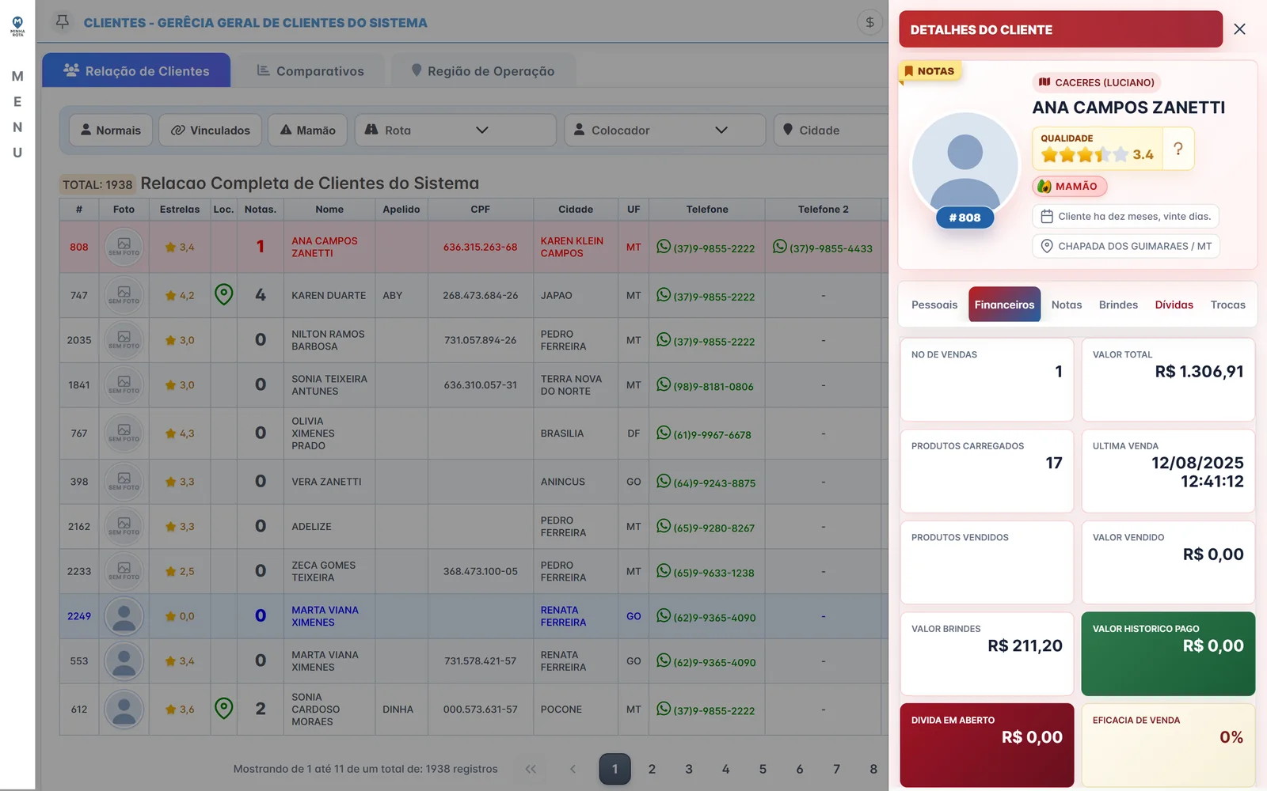Switch to the Comparativos tab

[310, 70]
